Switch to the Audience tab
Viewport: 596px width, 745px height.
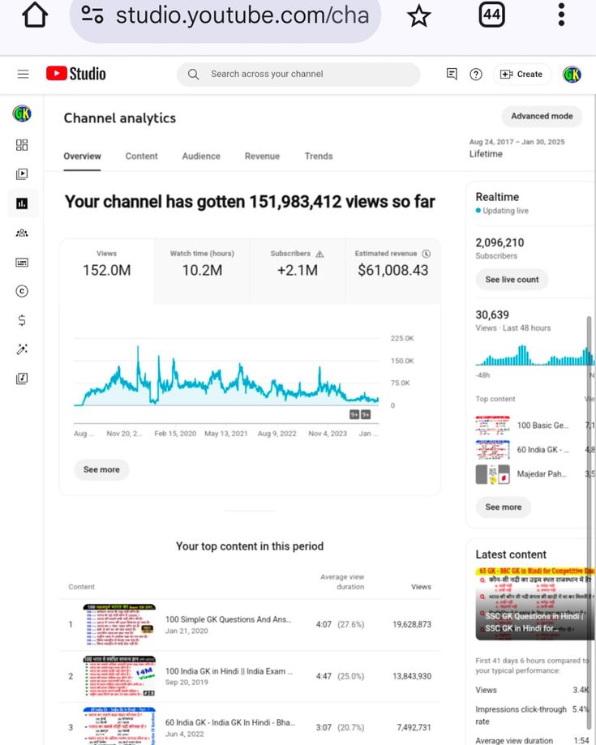(201, 156)
